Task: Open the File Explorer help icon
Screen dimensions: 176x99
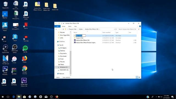Action: pyautogui.click(x=140, y=26)
